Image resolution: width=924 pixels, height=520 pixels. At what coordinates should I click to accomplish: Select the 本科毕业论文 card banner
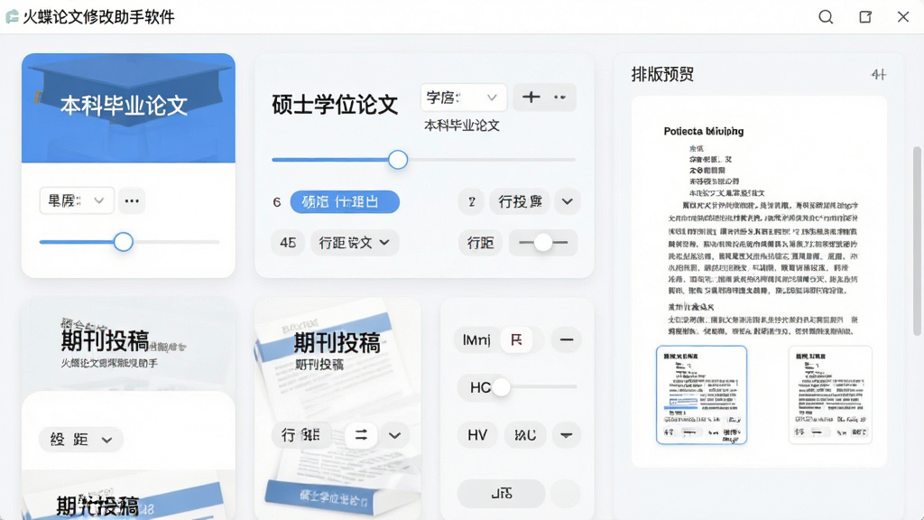[128, 108]
